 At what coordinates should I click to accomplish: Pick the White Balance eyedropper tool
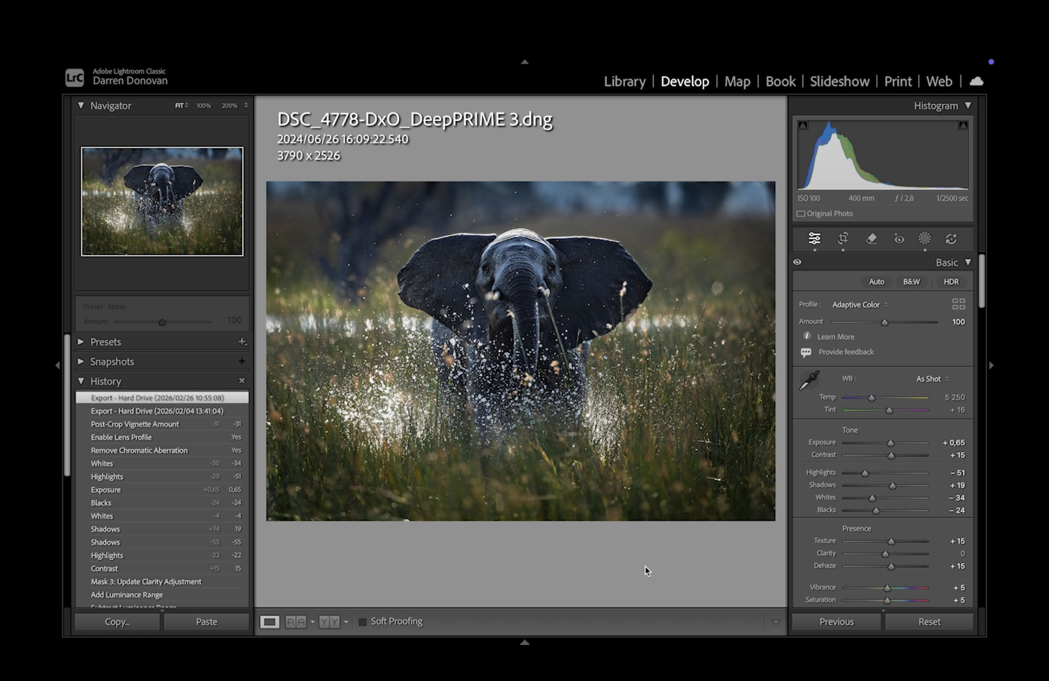click(809, 380)
